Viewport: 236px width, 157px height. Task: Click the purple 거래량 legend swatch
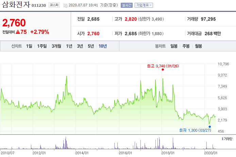click(223, 139)
